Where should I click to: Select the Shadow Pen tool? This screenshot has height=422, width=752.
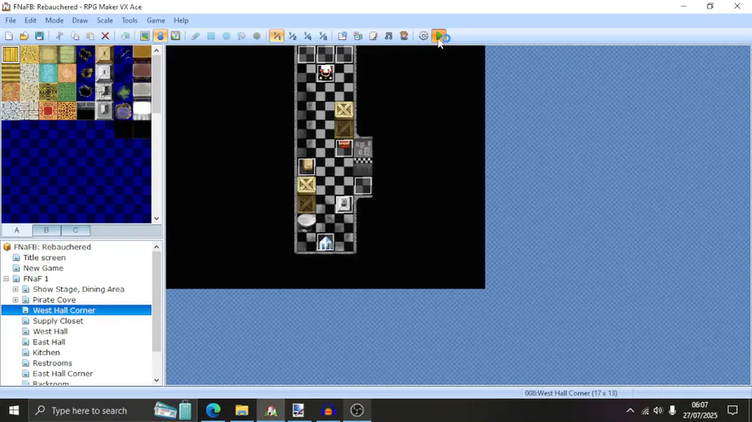point(257,36)
